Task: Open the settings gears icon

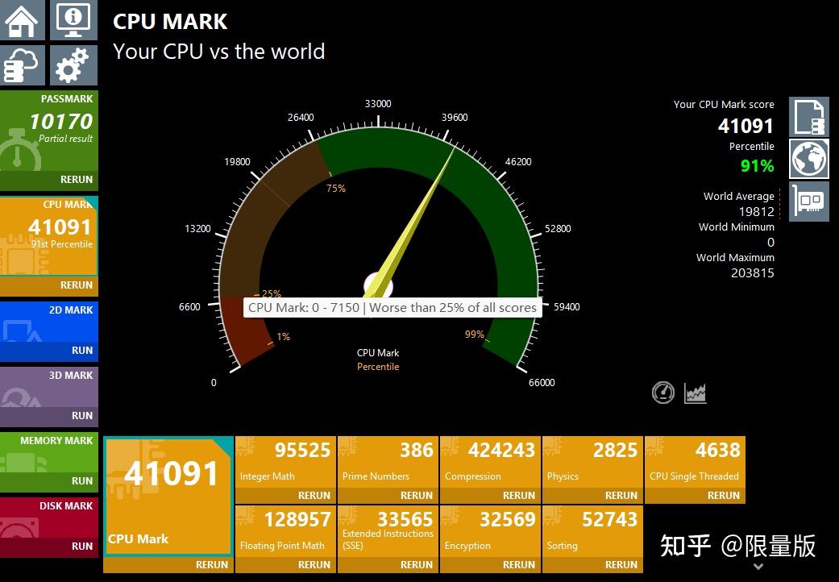Action: [x=74, y=65]
